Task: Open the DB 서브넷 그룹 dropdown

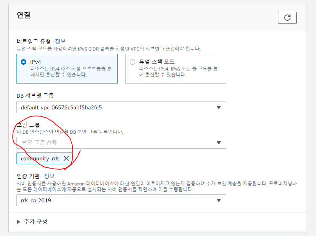Action: tap(121, 107)
